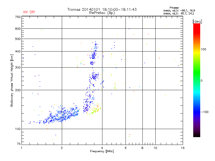
Task: Select the "mean, sd,X: 85.7, 24.2" line
Action: pyautogui.click(x=179, y=14)
